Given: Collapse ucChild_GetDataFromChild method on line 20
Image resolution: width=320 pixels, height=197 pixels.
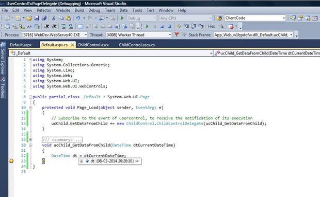Looking at the screenshot, I should [30, 145].
